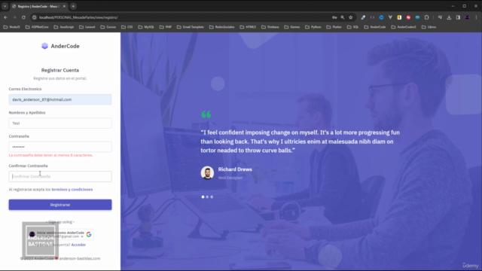Sign up with the Google account button
The height and width of the screenshot is (271, 482).
pos(60,234)
